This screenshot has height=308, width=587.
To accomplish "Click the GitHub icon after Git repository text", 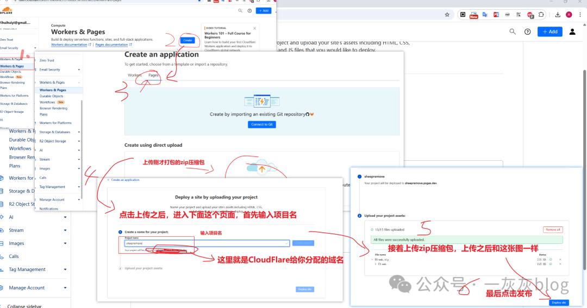I will tap(307, 114).
